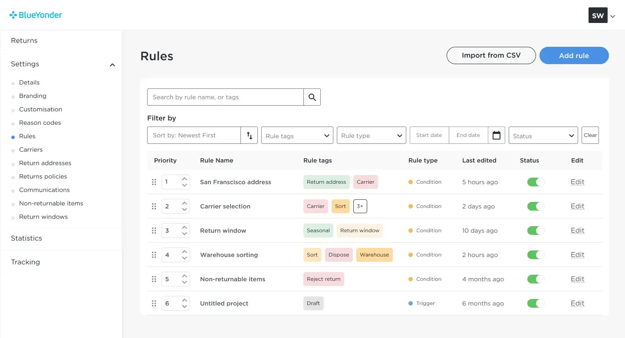625x338 pixels.
Task: Go to Details settings
Action: tap(29, 82)
